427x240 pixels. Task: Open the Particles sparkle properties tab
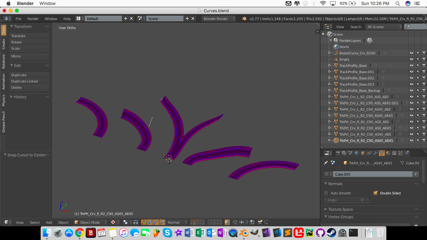pos(400,153)
